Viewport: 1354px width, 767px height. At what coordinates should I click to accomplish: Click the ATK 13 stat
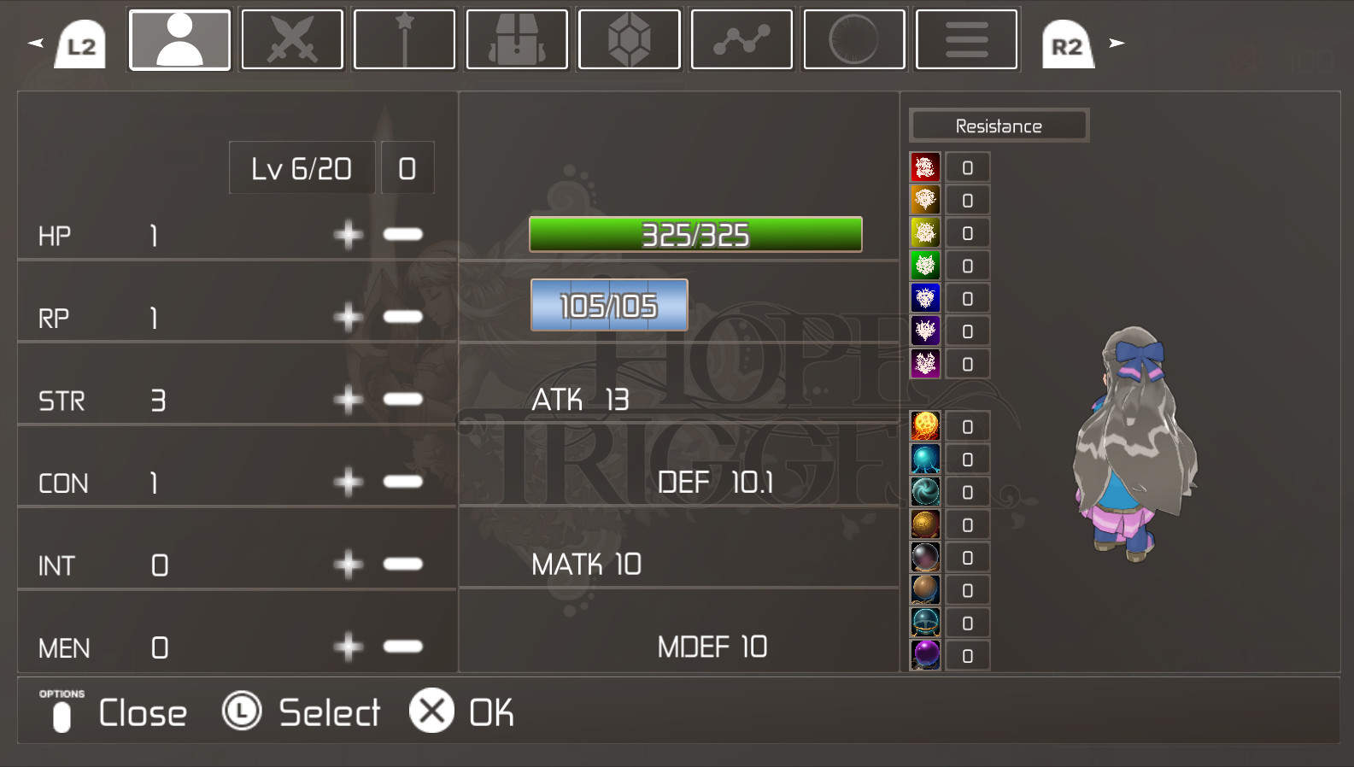(x=581, y=400)
